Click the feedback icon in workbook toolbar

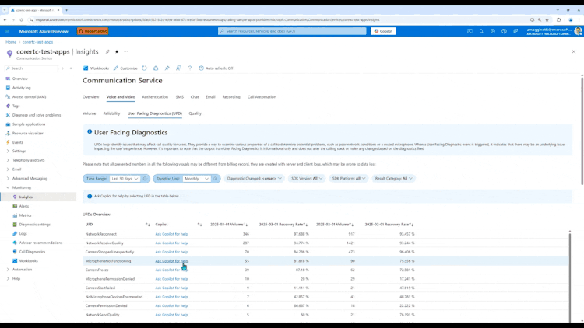pos(178,68)
